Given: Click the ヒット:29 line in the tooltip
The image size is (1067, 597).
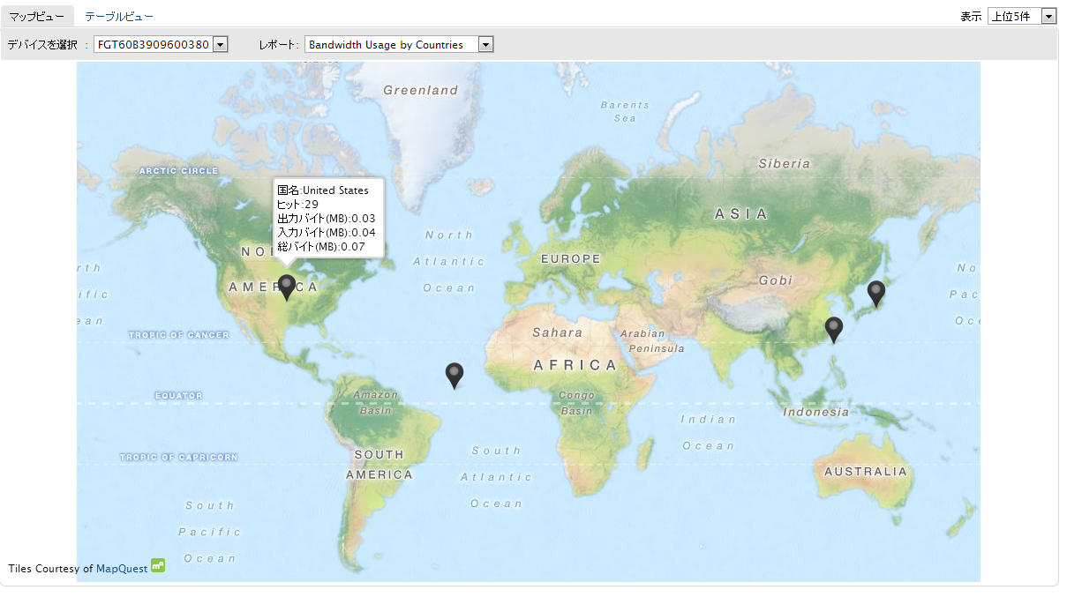Looking at the screenshot, I should (x=298, y=205).
